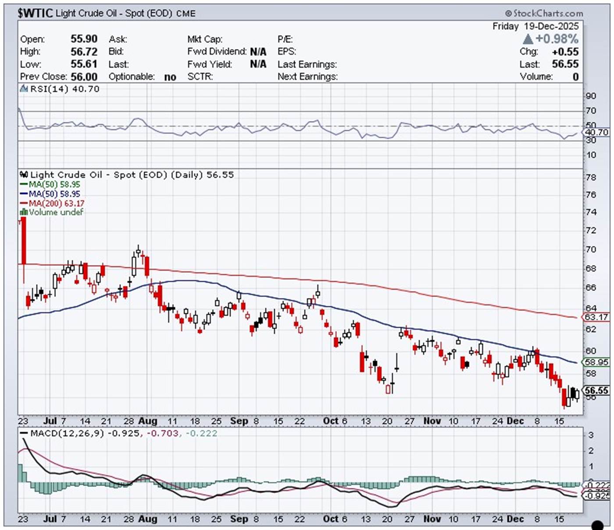Click the Sep label on price date axis
This screenshot has width=614, height=530.
pyautogui.click(x=239, y=421)
